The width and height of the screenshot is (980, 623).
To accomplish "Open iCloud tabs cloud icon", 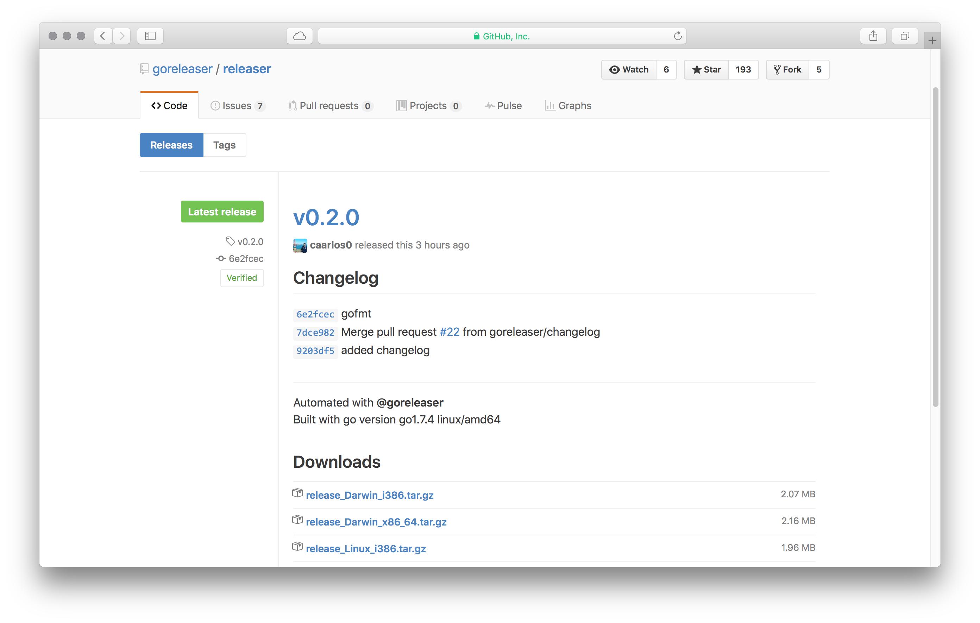I will tap(300, 36).
